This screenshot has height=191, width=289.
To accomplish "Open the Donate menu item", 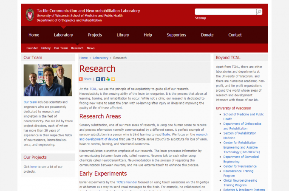I will click(x=207, y=35).
